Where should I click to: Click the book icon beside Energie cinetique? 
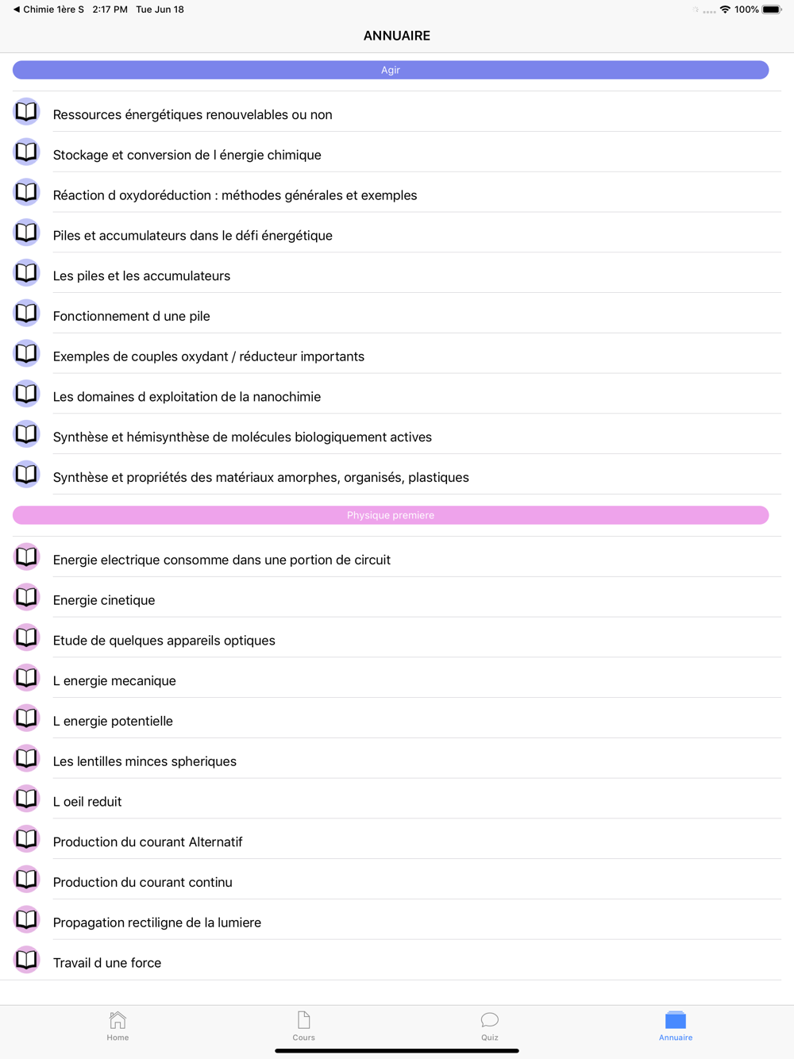click(26, 597)
